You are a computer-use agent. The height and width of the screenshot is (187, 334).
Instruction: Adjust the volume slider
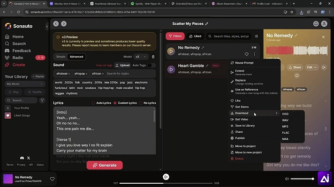pyautogui.click(x=302, y=179)
